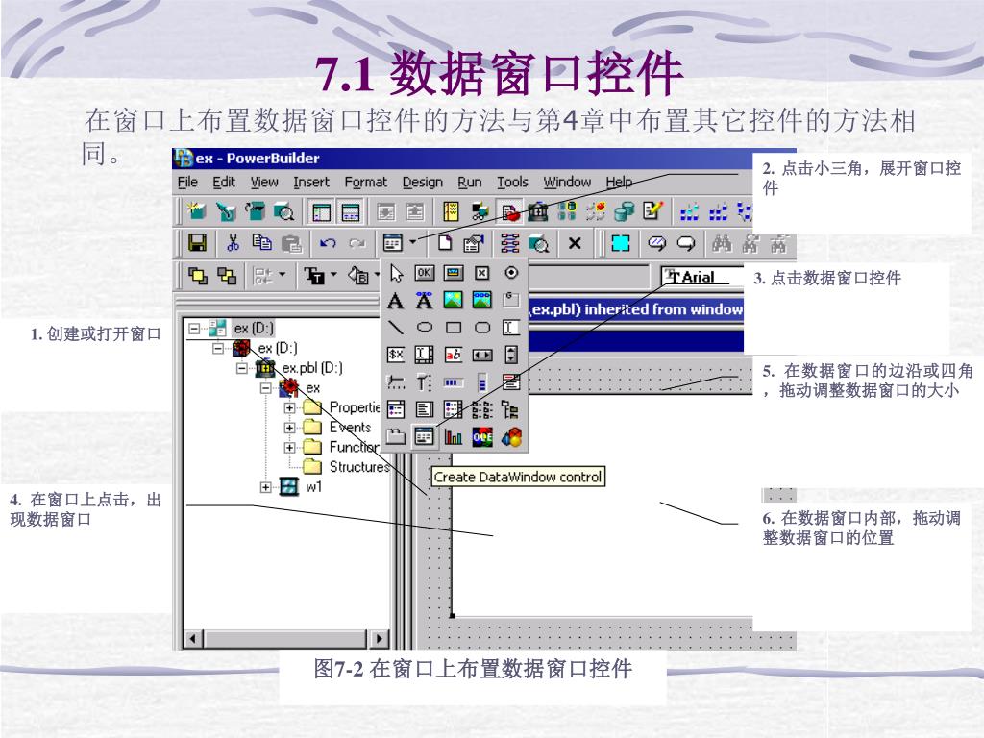Click the Undo arrow icon
The height and width of the screenshot is (738, 984).
328,243
